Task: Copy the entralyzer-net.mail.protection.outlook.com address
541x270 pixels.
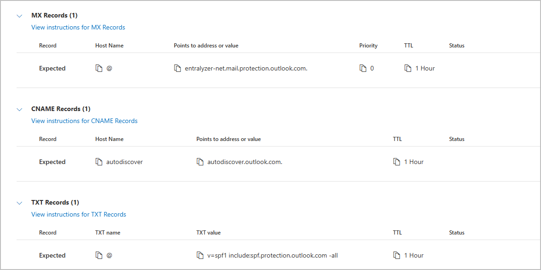Action: (x=177, y=68)
